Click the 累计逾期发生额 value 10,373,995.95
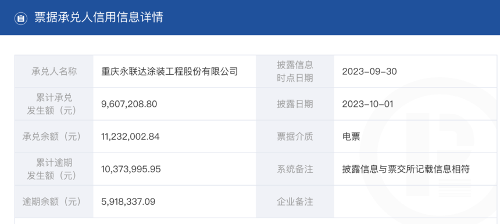Screen dimensions: 500x224 131,169
